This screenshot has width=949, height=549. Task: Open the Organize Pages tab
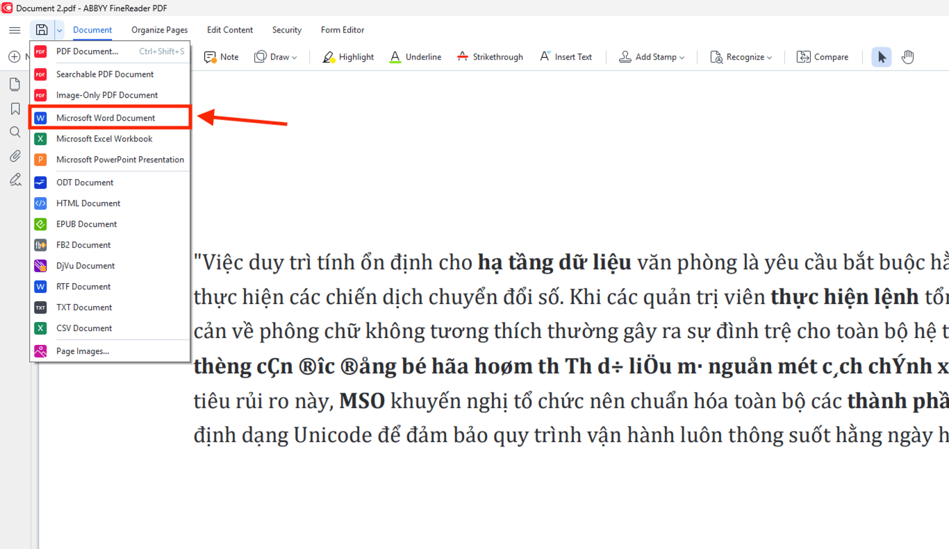[159, 30]
